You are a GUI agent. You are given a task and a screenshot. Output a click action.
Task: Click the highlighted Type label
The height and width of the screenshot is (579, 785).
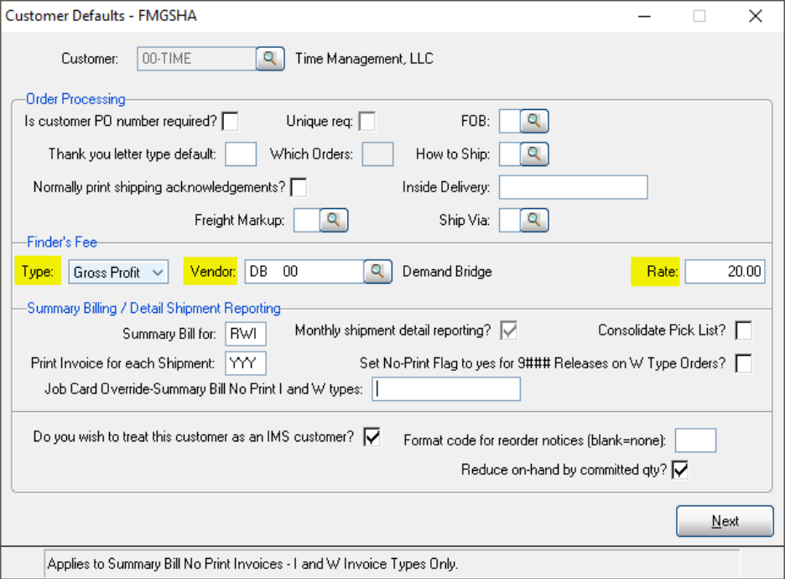(x=38, y=271)
